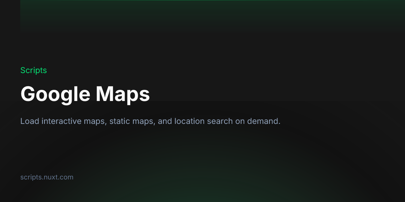Click the "Load interactive maps" description line
The image size is (405, 202).
150,121
